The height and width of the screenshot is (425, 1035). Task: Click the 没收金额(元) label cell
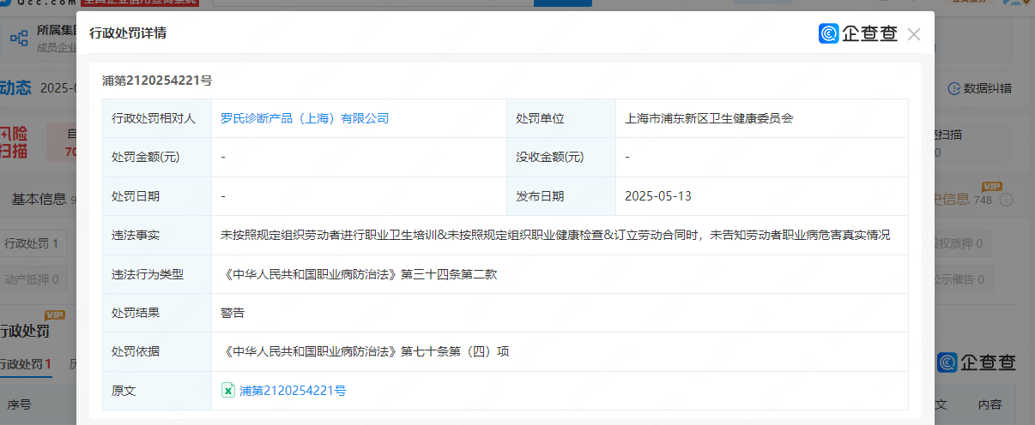click(x=561, y=157)
